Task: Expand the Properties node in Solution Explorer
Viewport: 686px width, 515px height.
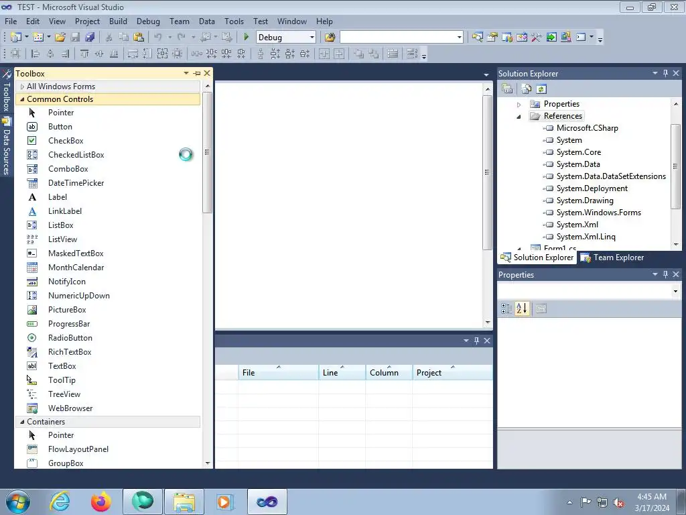Action: click(519, 104)
